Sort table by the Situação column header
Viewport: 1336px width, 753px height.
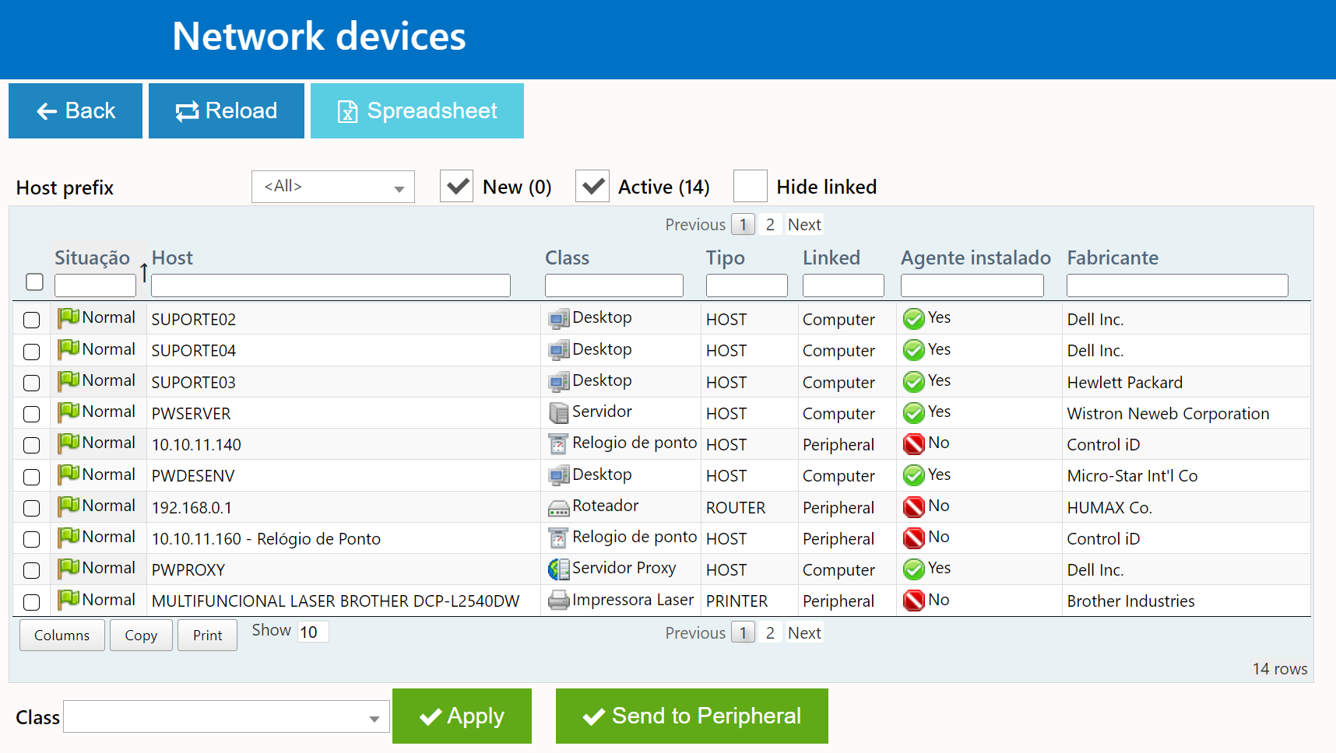[x=92, y=257]
